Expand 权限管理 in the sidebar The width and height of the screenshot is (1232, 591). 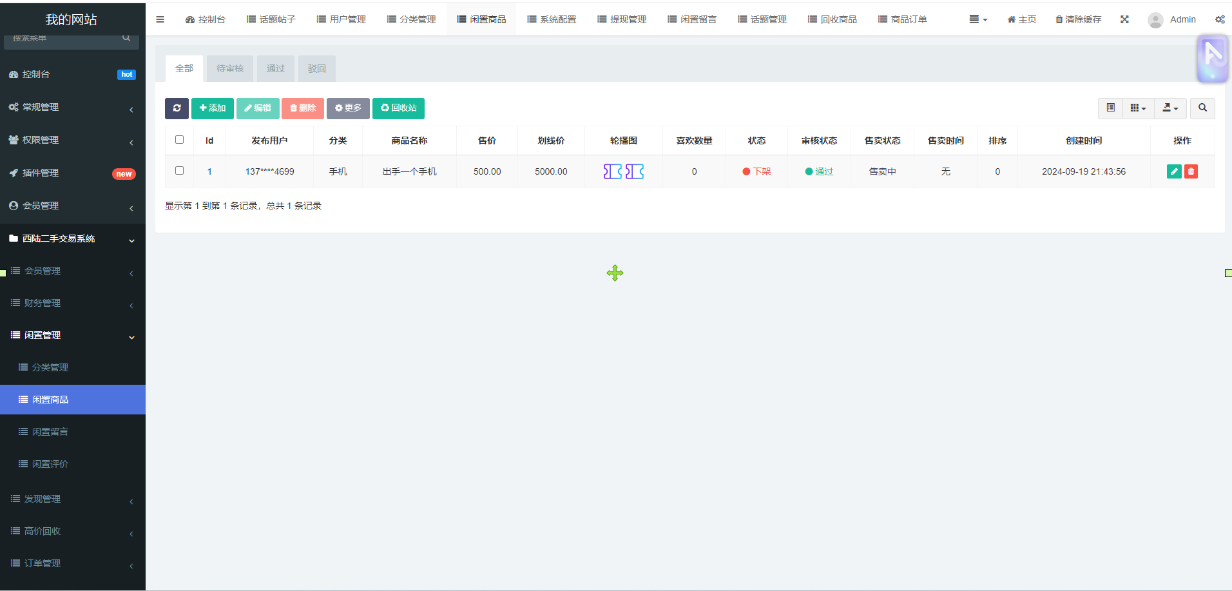tap(73, 140)
